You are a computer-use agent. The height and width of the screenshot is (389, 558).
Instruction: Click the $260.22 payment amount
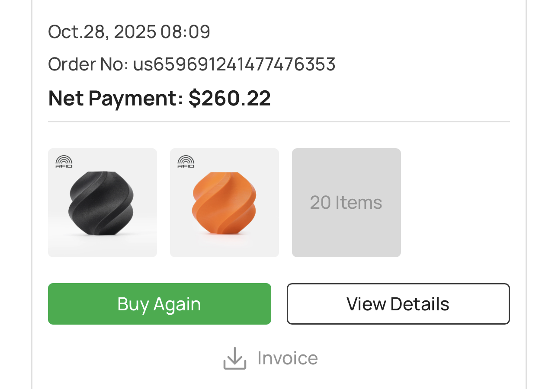pos(230,98)
